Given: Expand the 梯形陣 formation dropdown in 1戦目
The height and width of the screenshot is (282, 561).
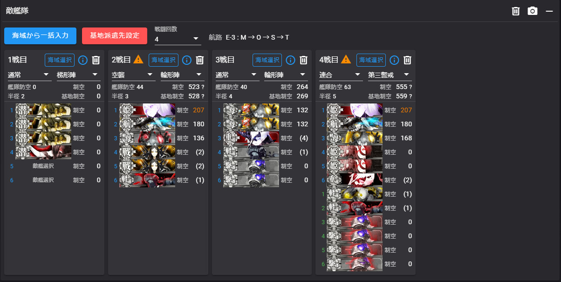Looking at the screenshot, I should click(x=78, y=75).
